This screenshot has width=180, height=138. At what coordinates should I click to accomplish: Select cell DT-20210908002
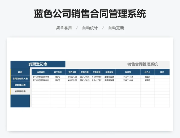click(x=41, y=77)
